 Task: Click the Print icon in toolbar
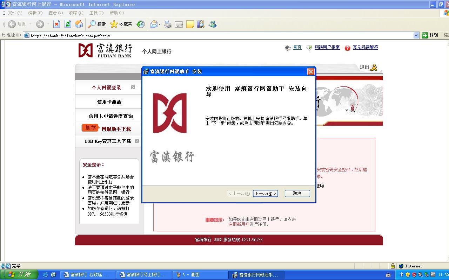pyautogui.click(x=168, y=24)
